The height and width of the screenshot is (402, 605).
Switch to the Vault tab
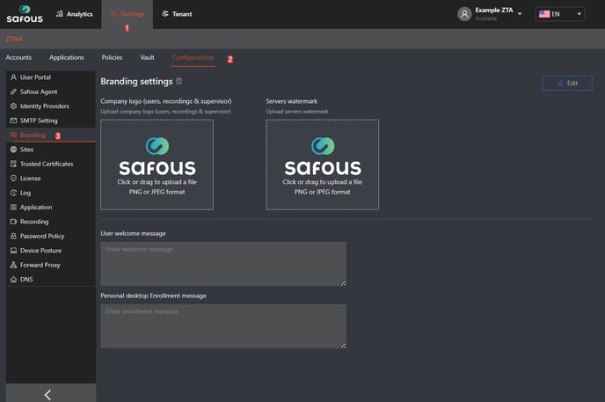[147, 58]
